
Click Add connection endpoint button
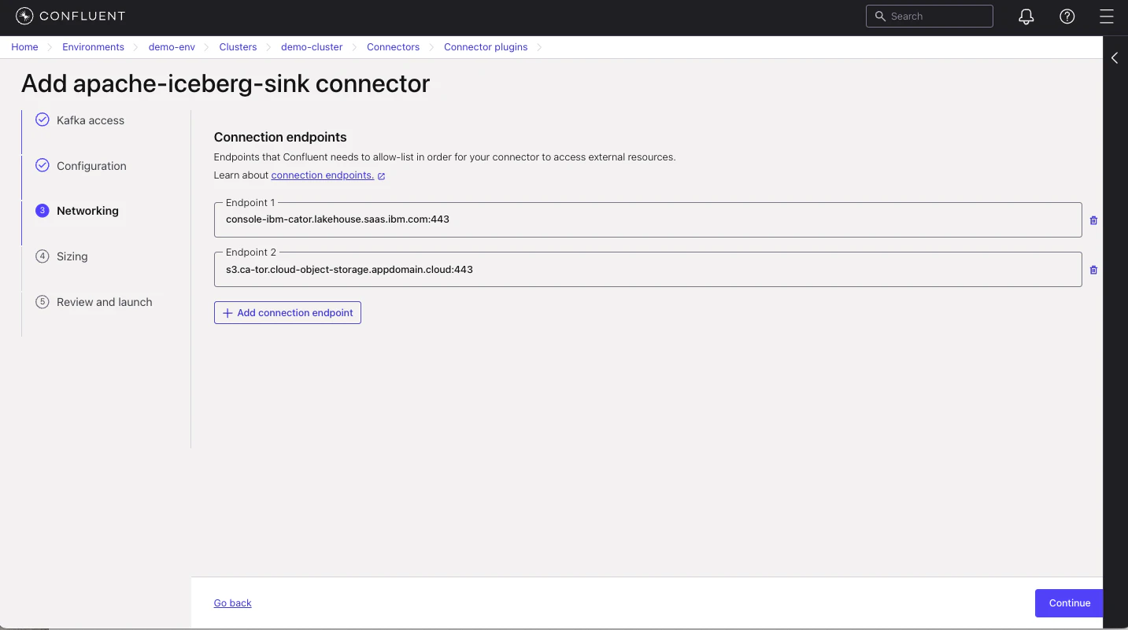(x=287, y=313)
